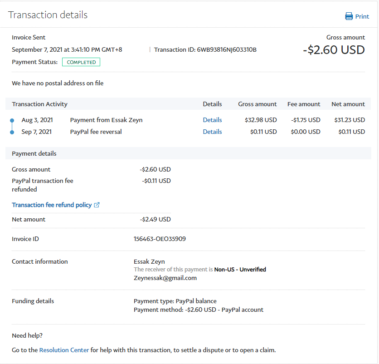Click the Print link text
The height and width of the screenshot is (364, 379).
(x=362, y=16)
